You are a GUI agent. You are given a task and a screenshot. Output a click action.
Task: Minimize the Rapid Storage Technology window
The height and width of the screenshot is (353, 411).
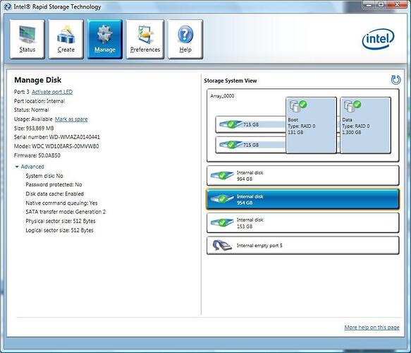tap(369, 4)
